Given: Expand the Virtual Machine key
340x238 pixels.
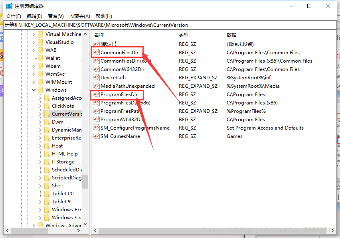Looking at the screenshot, I should coord(34,34).
